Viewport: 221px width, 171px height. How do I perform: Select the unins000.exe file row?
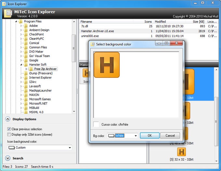pyautogui.click(x=149, y=36)
